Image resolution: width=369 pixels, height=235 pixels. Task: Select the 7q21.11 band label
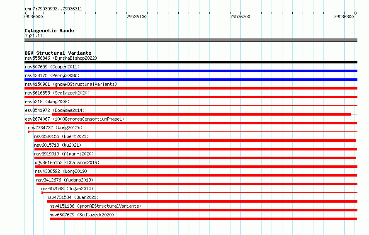point(34,36)
